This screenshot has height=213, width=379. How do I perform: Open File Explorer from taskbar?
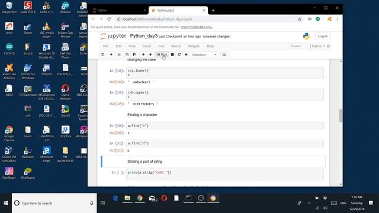[x=127, y=198]
